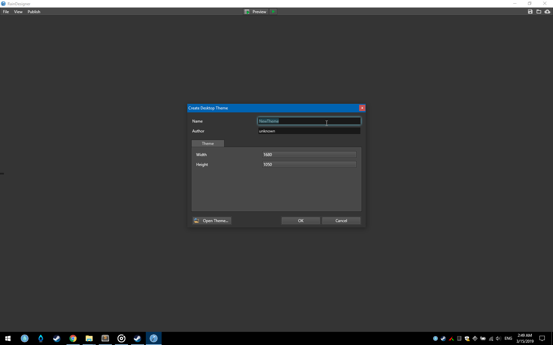
Task: Close the Create Desktop Theme dialog
Action: click(362, 108)
